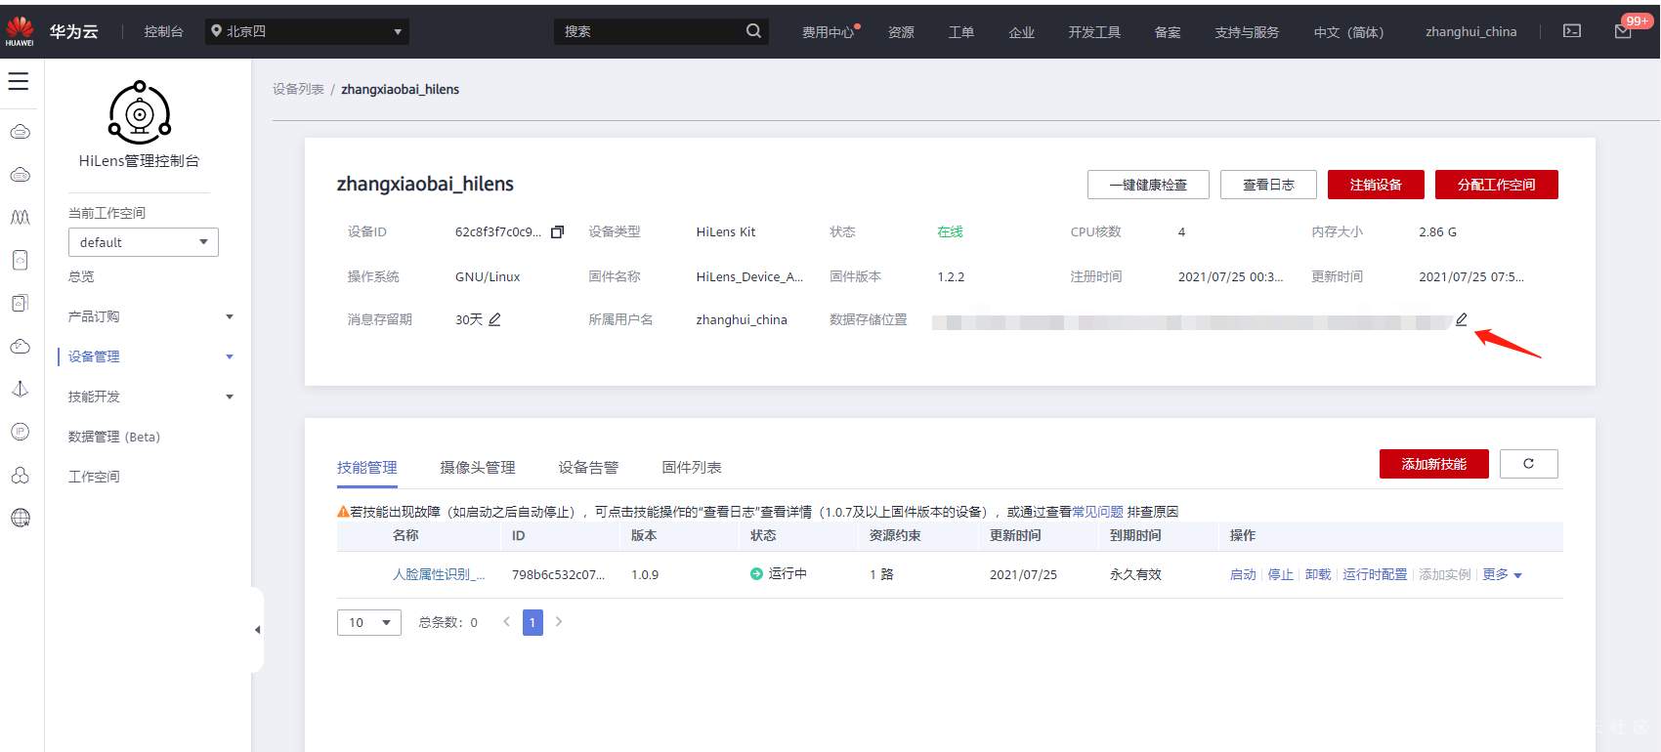Switch to the 摄像头管理 tab
Screen dimensions: 1661x752
478,468
